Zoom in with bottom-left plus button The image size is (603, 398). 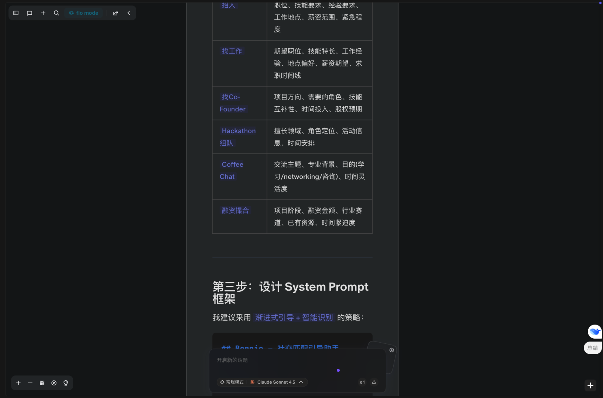pos(18,383)
